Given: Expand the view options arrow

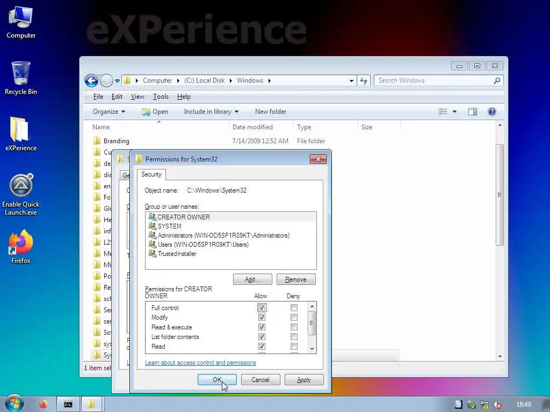Looking at the screenshot, I should pos(454,112).
